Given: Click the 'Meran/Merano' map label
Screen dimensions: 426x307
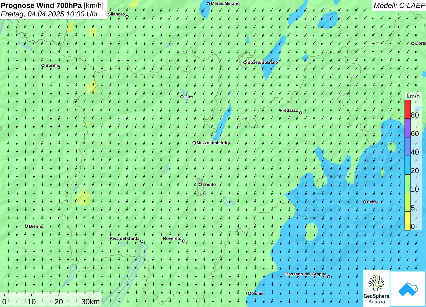Looking at the screenshot, I should point(225,4).
